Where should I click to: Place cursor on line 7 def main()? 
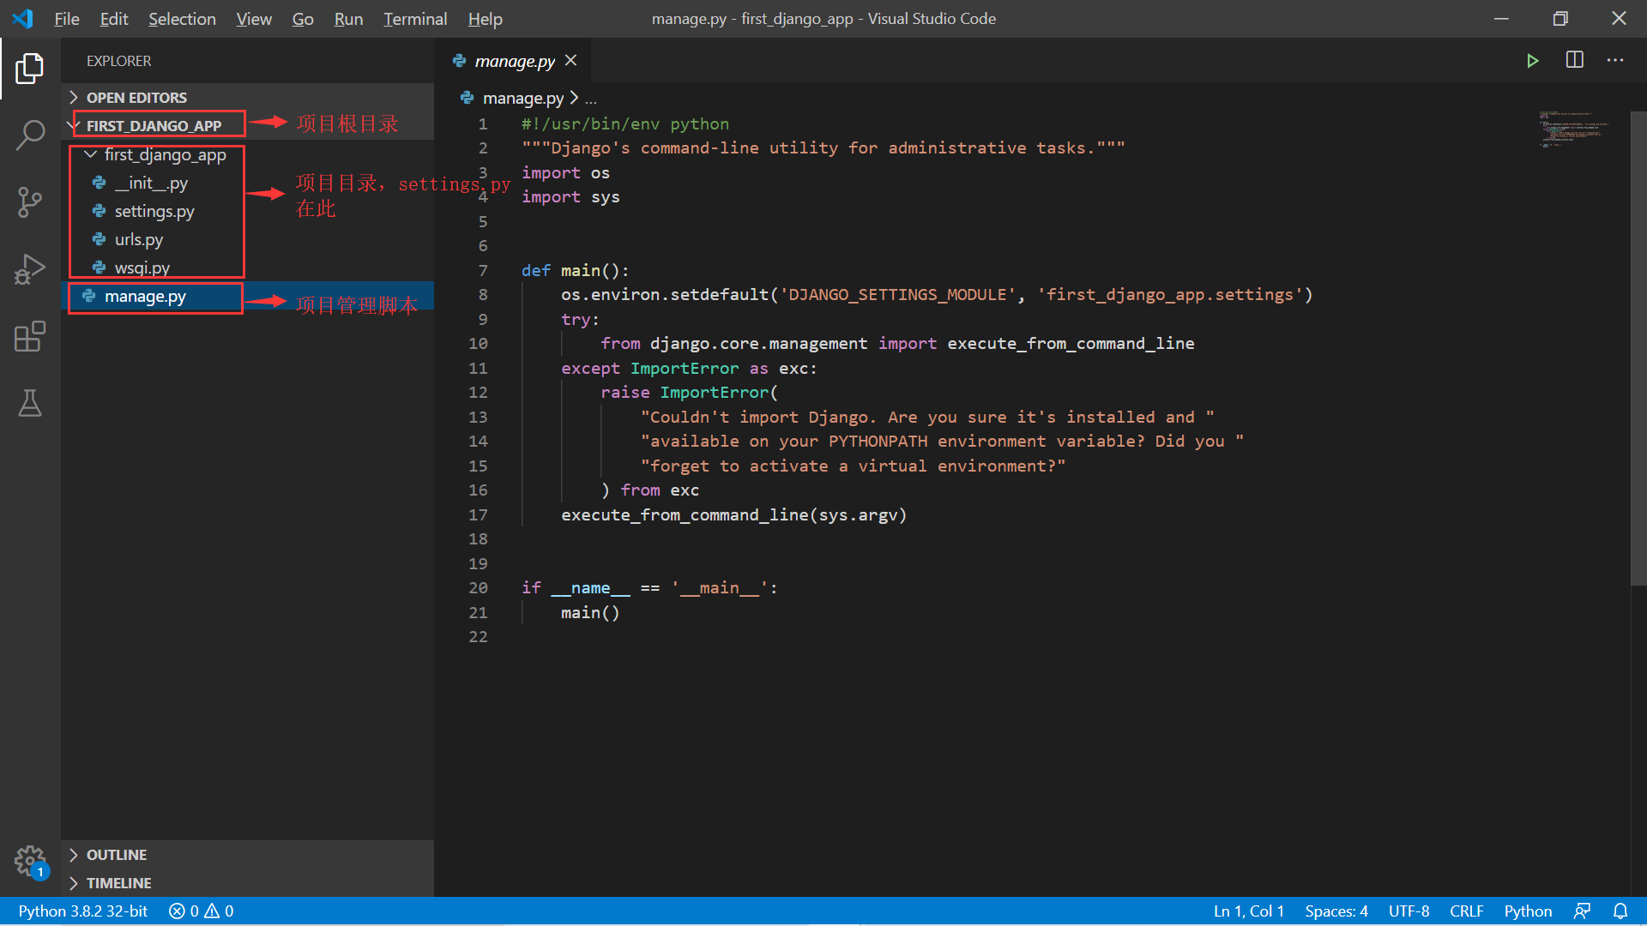pos(576,270)
